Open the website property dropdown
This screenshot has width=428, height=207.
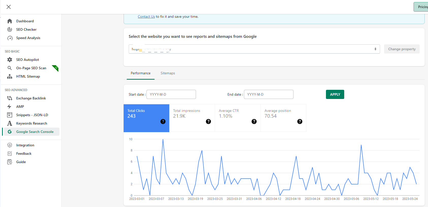click(x=254, y=49)
